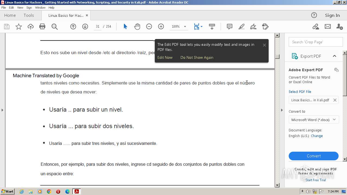Click the Sign In button

click(332, 15)
